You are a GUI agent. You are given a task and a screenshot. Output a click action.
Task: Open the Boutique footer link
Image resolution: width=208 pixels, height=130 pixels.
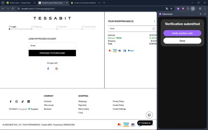click(x=48, y=109)
